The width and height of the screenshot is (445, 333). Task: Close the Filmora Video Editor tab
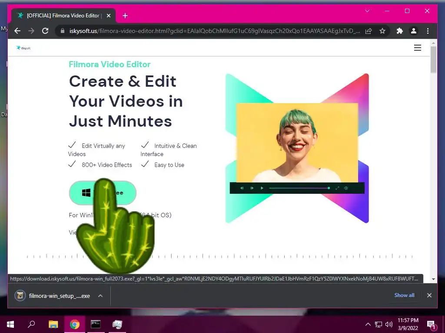click(x=108, y=16)
